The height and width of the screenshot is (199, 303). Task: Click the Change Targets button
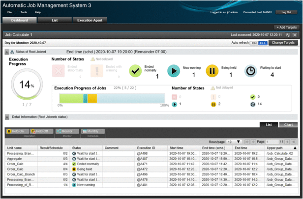pos(284,43)
